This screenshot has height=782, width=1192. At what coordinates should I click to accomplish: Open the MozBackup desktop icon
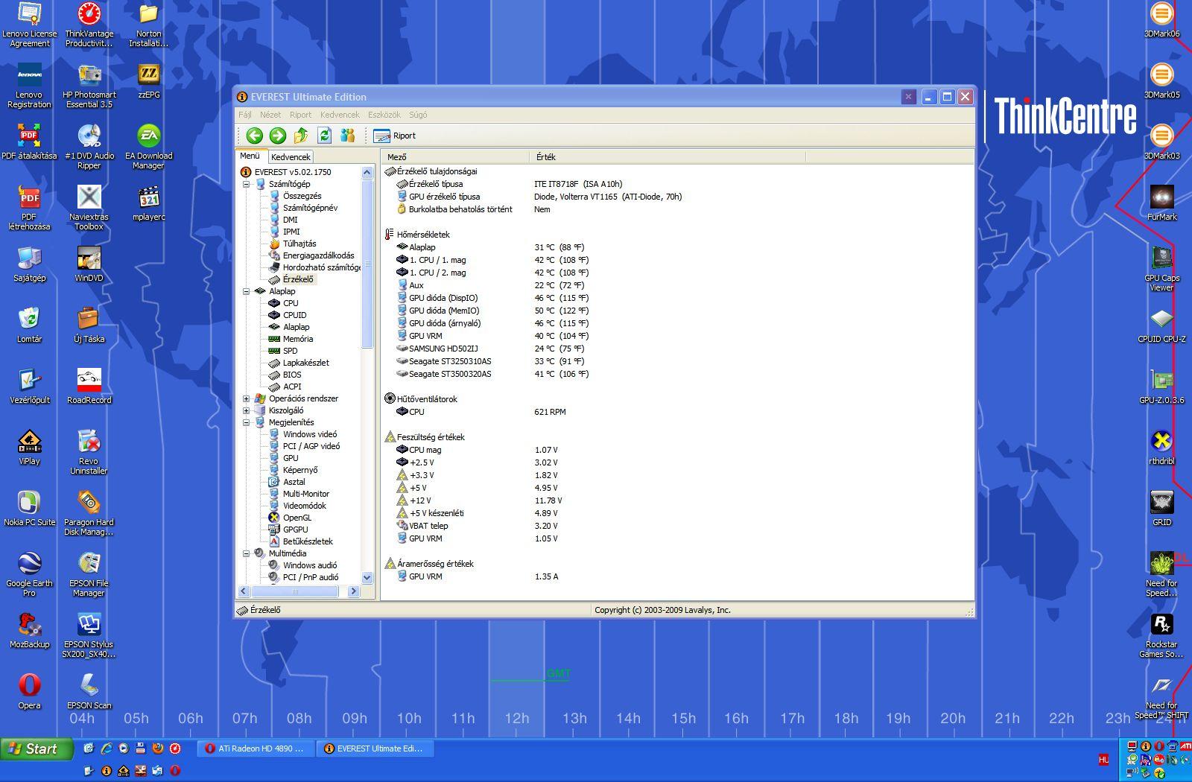[30, 630]
